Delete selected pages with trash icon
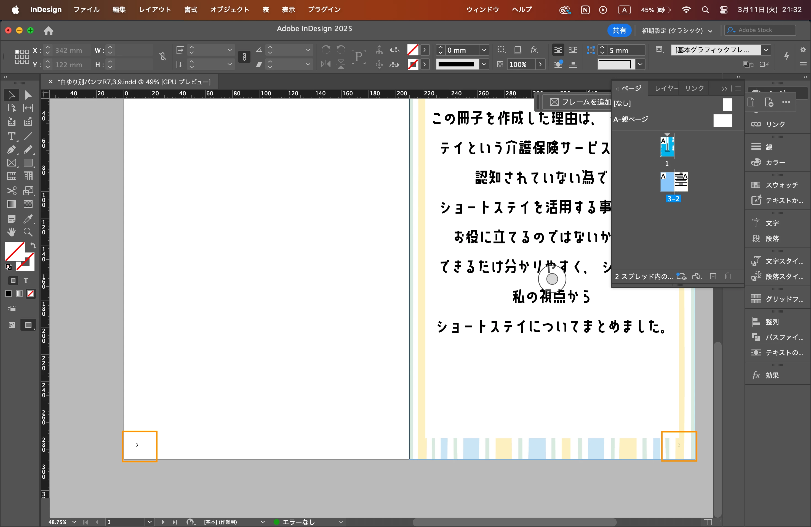Screen dimensions: 811x527 [728, 276]
